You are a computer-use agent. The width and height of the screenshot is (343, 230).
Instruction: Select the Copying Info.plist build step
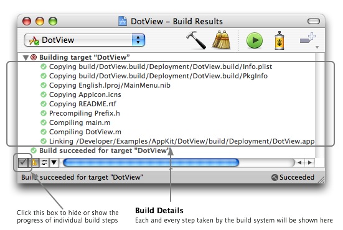click(161, 67)
